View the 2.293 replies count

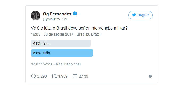point(42,76)
